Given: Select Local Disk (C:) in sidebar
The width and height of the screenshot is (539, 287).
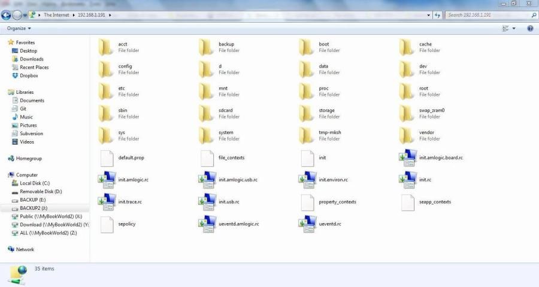Looking at the screenshot, I should click(x=34, y=183).
